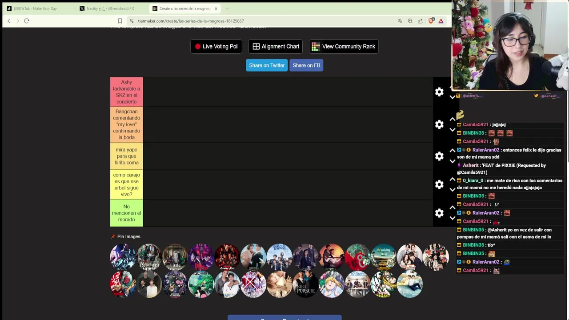Image resolution: width=569 pixels, height=320 pixels.
Task: Move 'como carajo' tier row down
Action: 453,190
